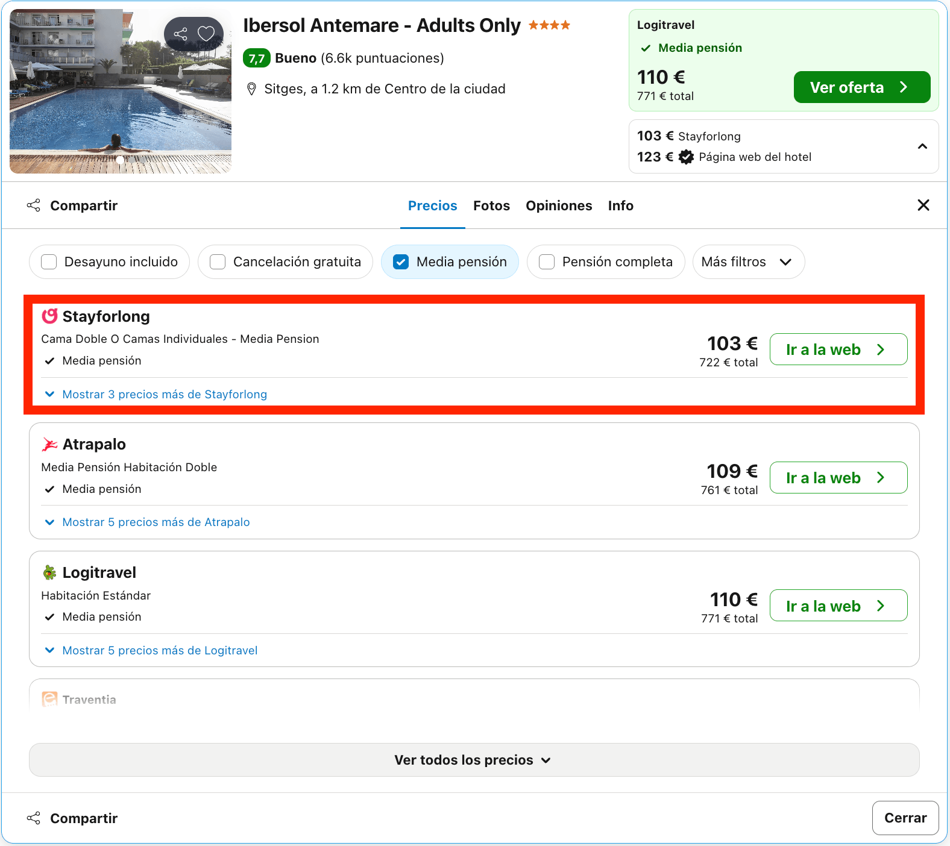The image size is (950, 846).
Task: Click the green Ver oferta button
Action: [x=862, y=87]
